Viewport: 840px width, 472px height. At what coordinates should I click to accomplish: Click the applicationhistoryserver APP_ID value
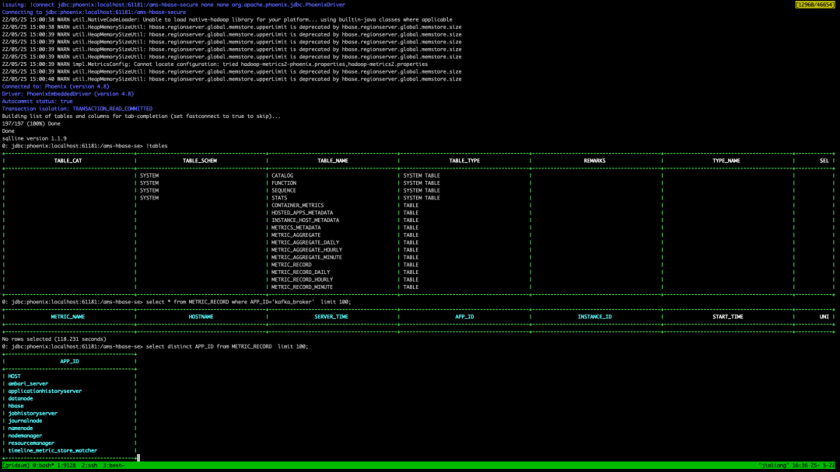(45, 391)
